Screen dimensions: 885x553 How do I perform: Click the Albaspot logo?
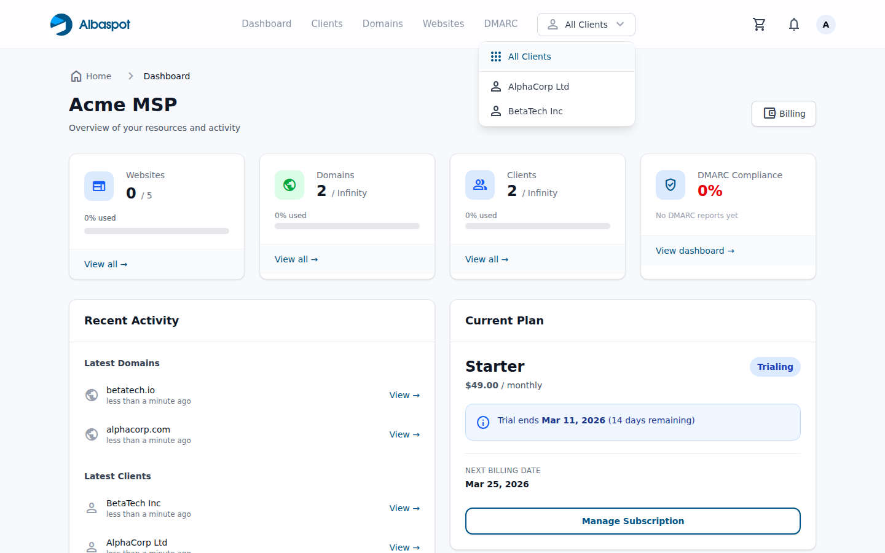[x=90, y=25]
